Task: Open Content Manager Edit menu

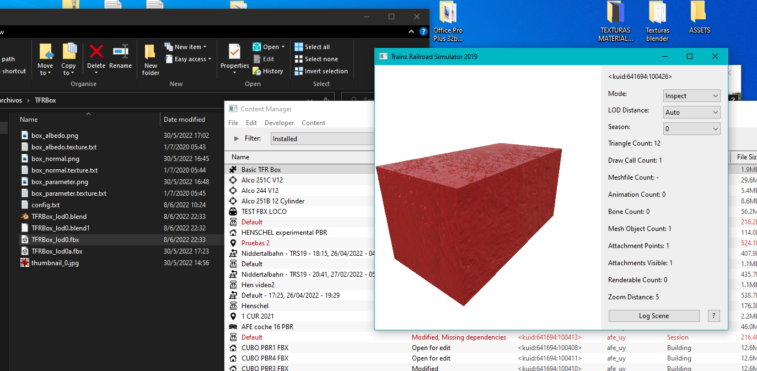Action: click(x=251, y=123)
